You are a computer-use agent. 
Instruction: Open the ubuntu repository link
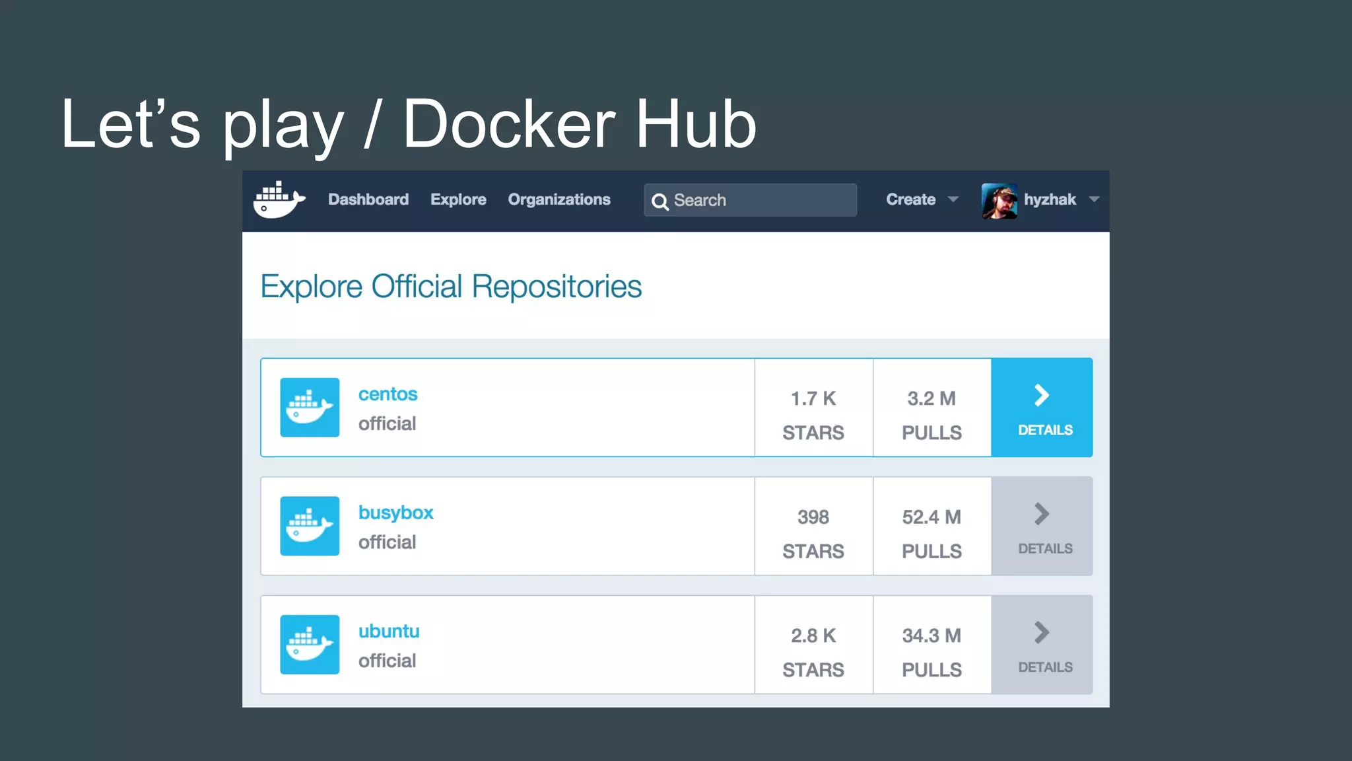click(389, 632)
